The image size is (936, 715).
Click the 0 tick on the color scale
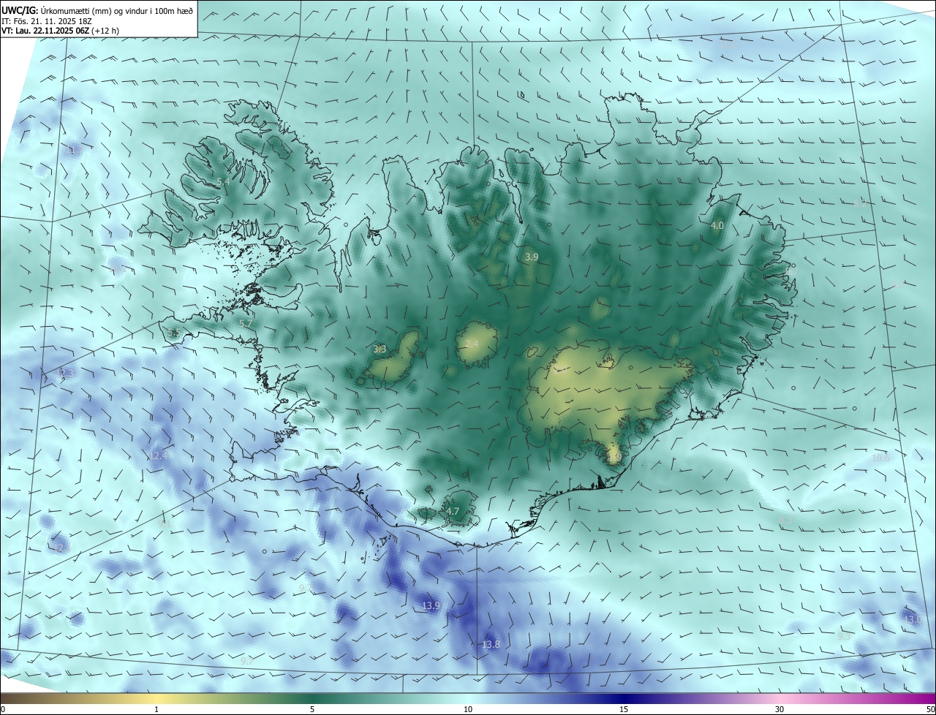click(3, 709)
